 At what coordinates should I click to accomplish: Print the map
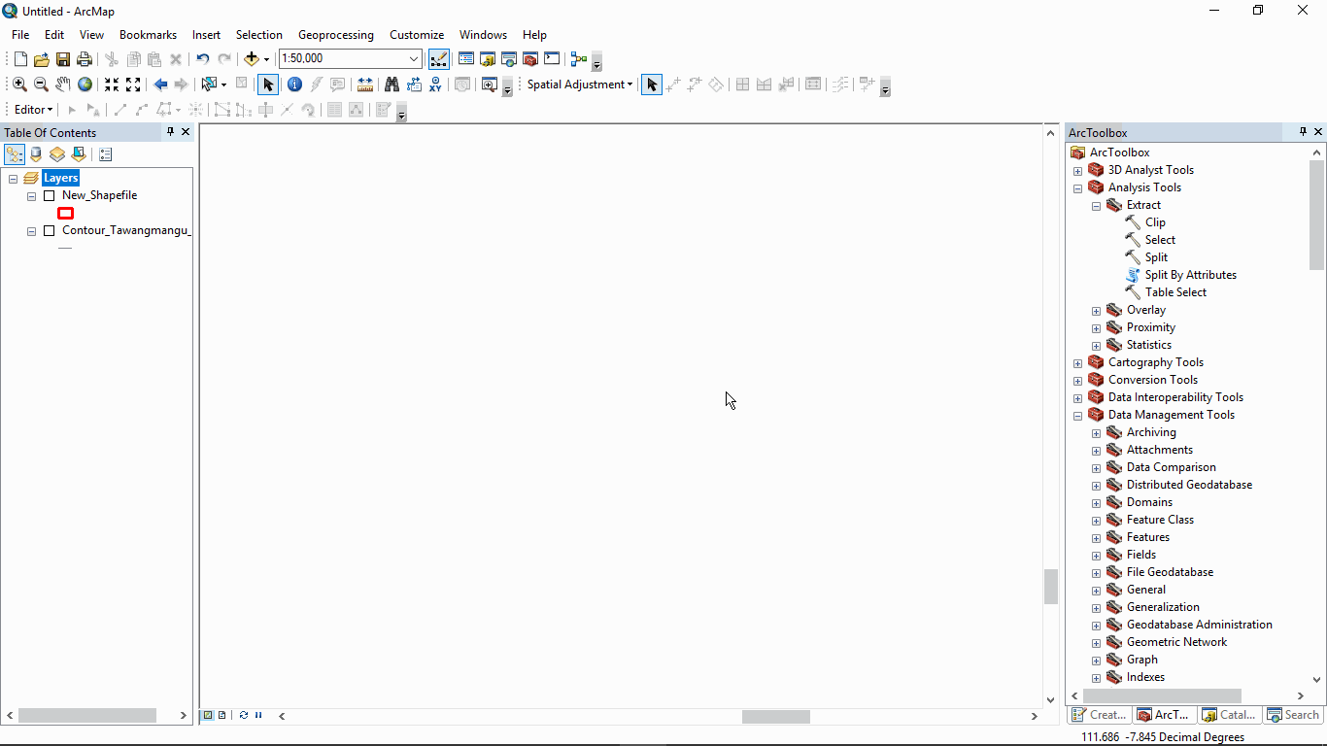pos(85,59)
